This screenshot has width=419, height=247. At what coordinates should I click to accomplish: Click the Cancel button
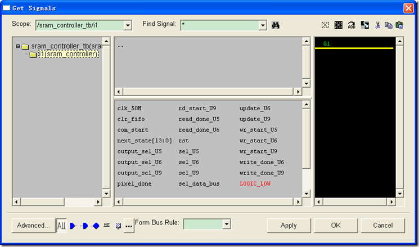[x=383, y=226]
